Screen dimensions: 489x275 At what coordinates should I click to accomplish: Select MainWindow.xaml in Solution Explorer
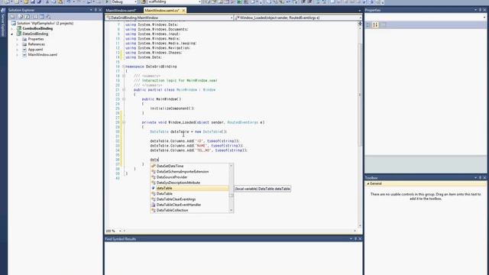coord(43,54)
